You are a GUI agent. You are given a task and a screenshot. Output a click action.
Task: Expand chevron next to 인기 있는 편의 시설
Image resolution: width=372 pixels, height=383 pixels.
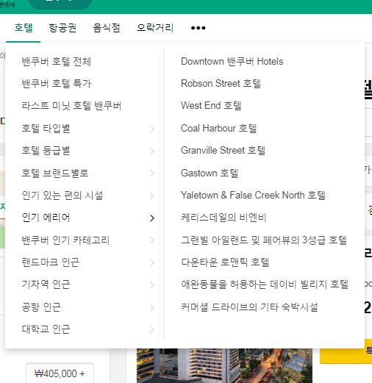152,196
